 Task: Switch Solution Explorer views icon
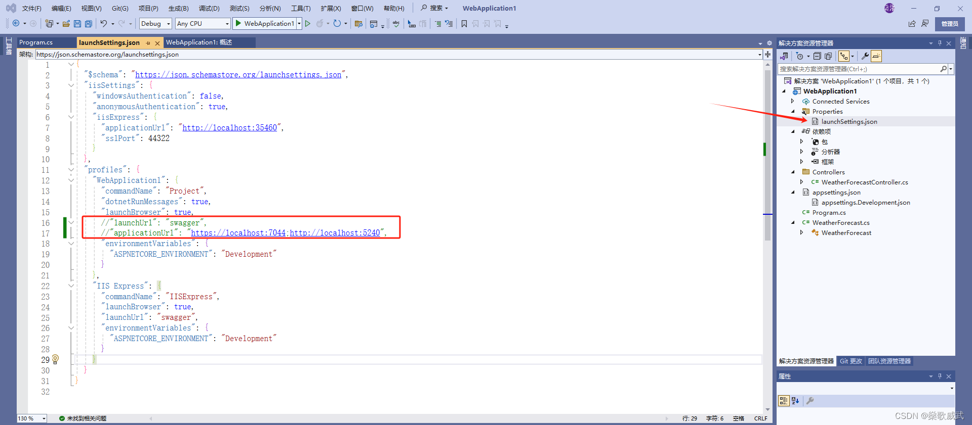point(784,56)
